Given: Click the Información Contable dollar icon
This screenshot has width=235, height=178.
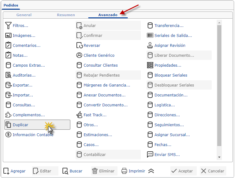Looking at the screenshot, I should 8,135.
